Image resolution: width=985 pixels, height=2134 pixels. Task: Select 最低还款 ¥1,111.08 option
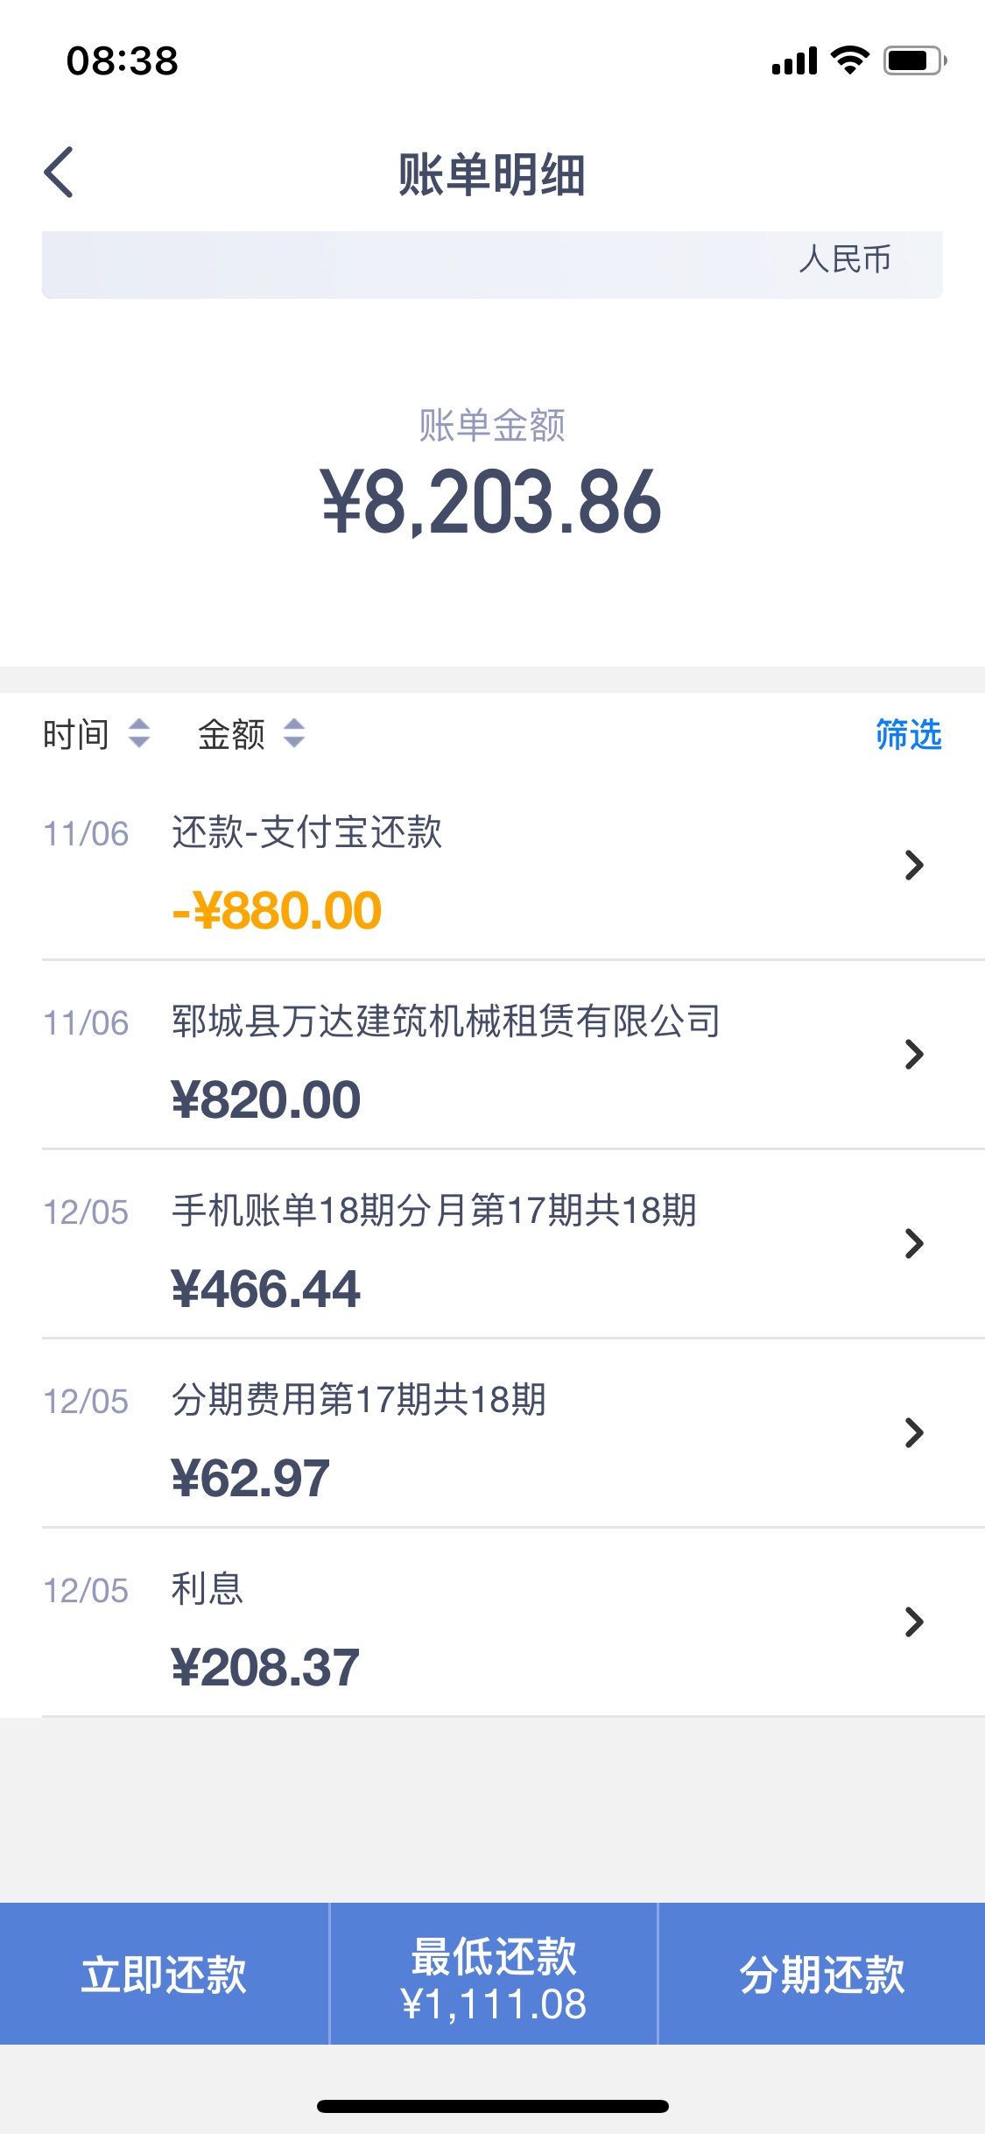pos(493,1975)
